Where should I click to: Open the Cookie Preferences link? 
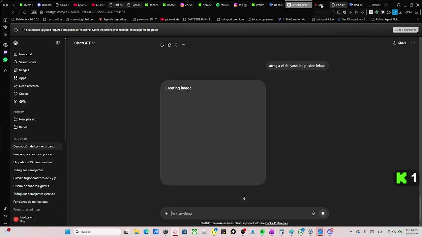coord(276,223)
